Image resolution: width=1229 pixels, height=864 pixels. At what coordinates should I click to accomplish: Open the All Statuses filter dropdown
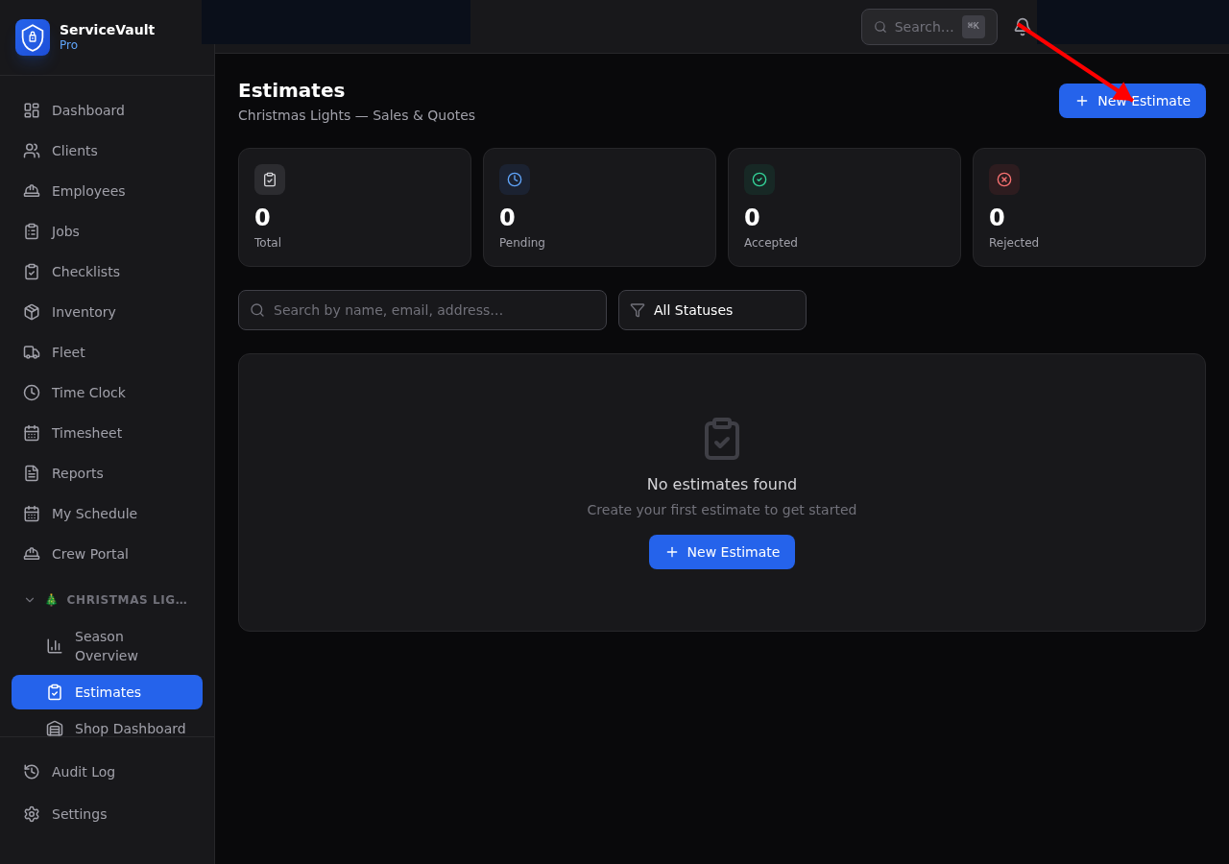[712, 310]
